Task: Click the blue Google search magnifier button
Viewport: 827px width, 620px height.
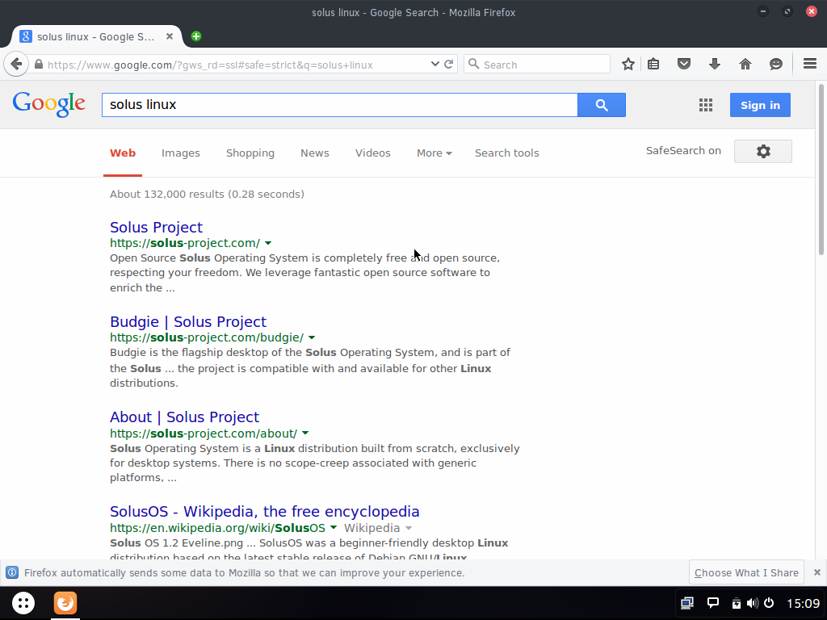Action: pyautogui.click(x=602, y=105)
